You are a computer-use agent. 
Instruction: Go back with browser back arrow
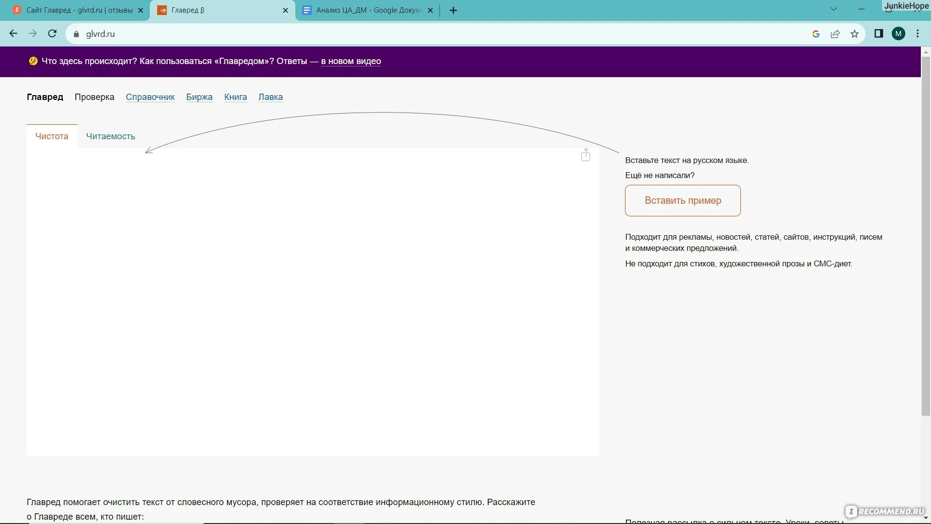tap(13, 33)
